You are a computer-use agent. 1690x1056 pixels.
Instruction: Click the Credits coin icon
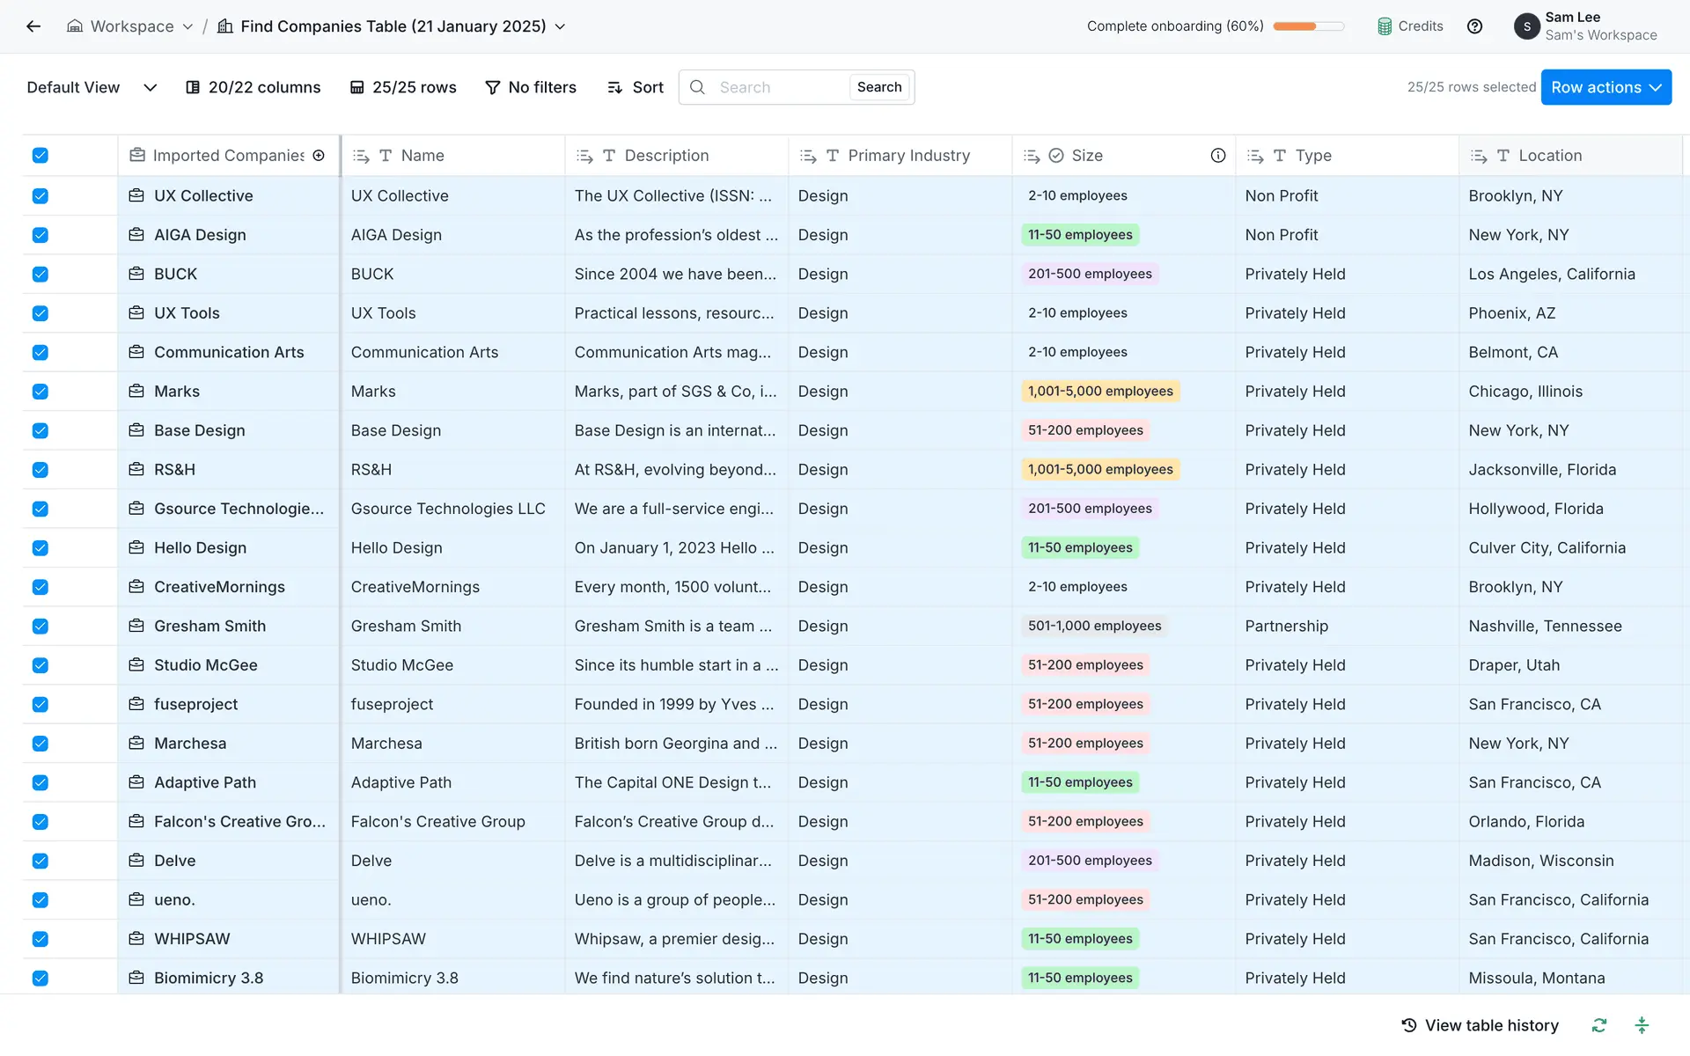coord(1385,26)
